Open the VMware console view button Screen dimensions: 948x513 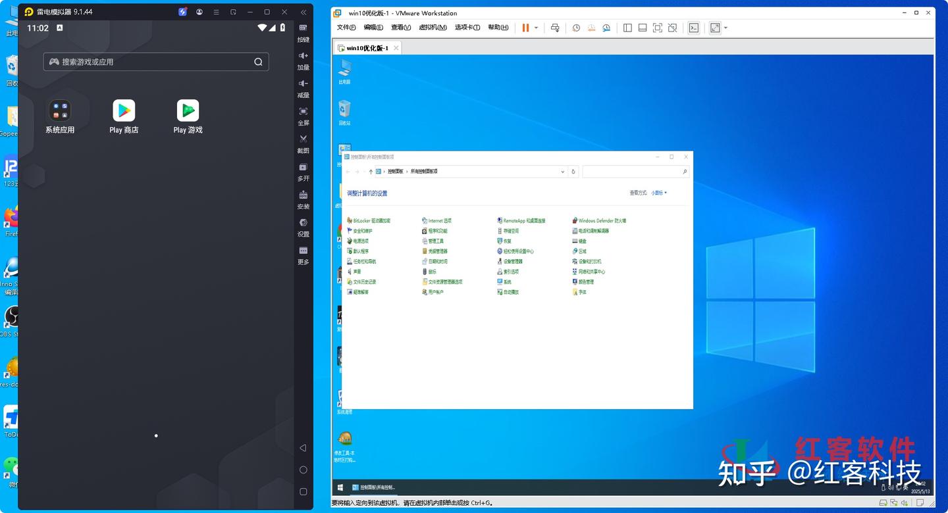693,28
